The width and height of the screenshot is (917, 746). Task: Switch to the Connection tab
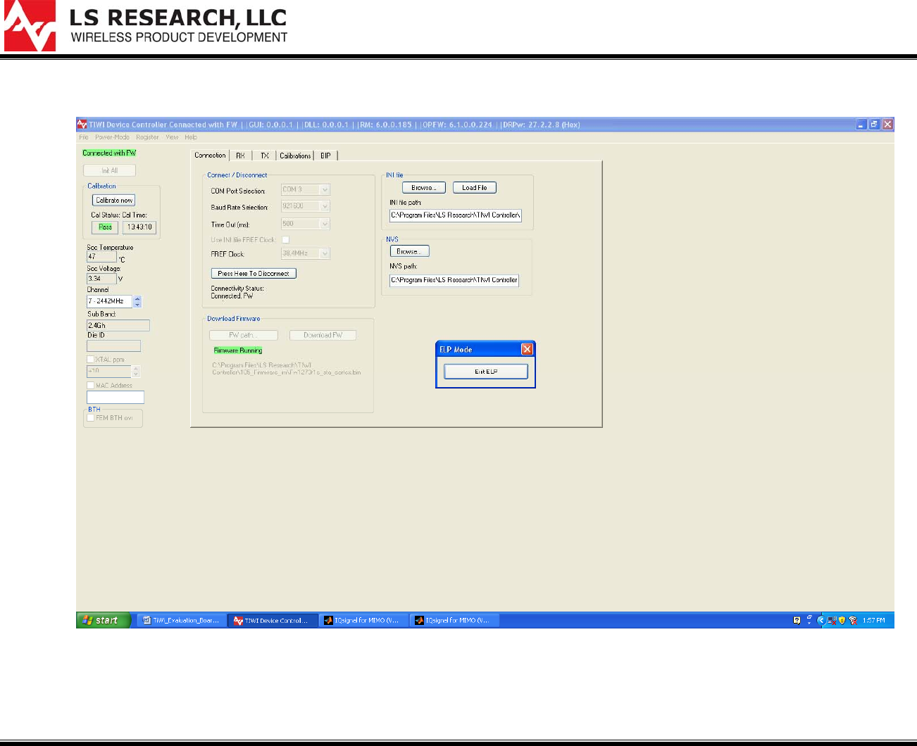click(x=210, y=156)
